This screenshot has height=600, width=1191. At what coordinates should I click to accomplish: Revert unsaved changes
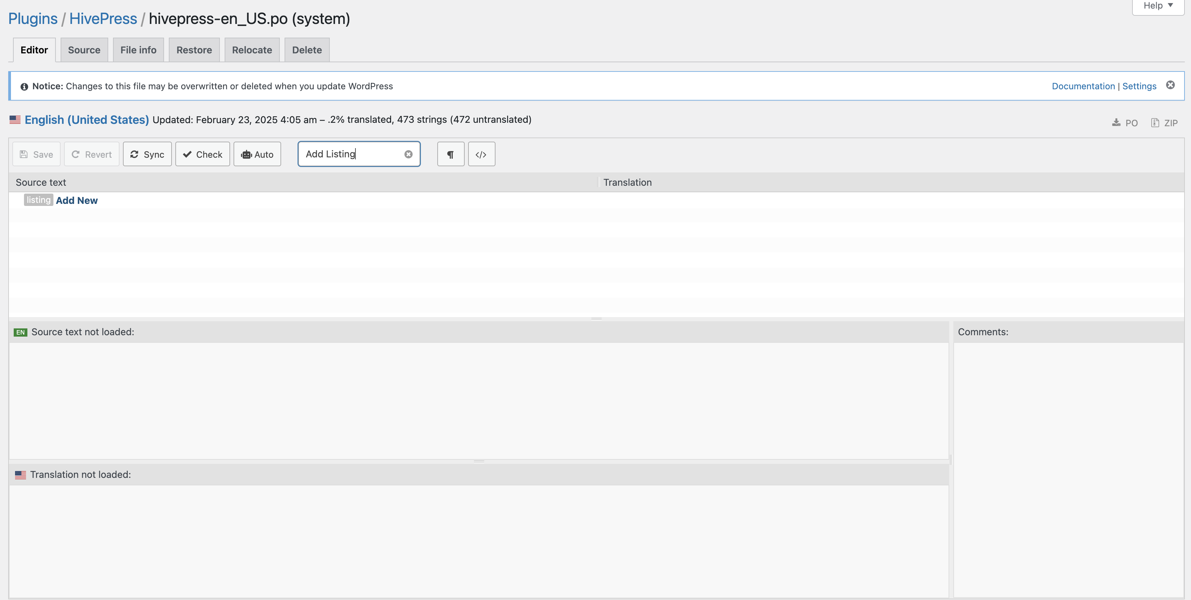point(91,154)
